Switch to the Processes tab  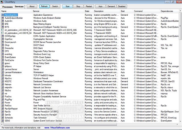tap(7, 7)
